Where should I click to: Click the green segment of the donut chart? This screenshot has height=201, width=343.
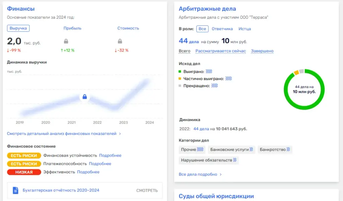[304, 108]
